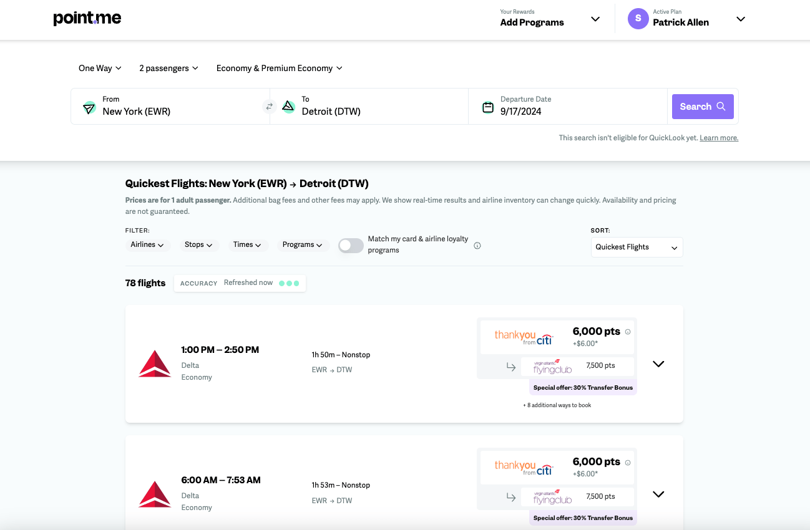810x530 pixels.
Task: Expand the 1:00 PM Delta flight details
Action: (658, 364)
